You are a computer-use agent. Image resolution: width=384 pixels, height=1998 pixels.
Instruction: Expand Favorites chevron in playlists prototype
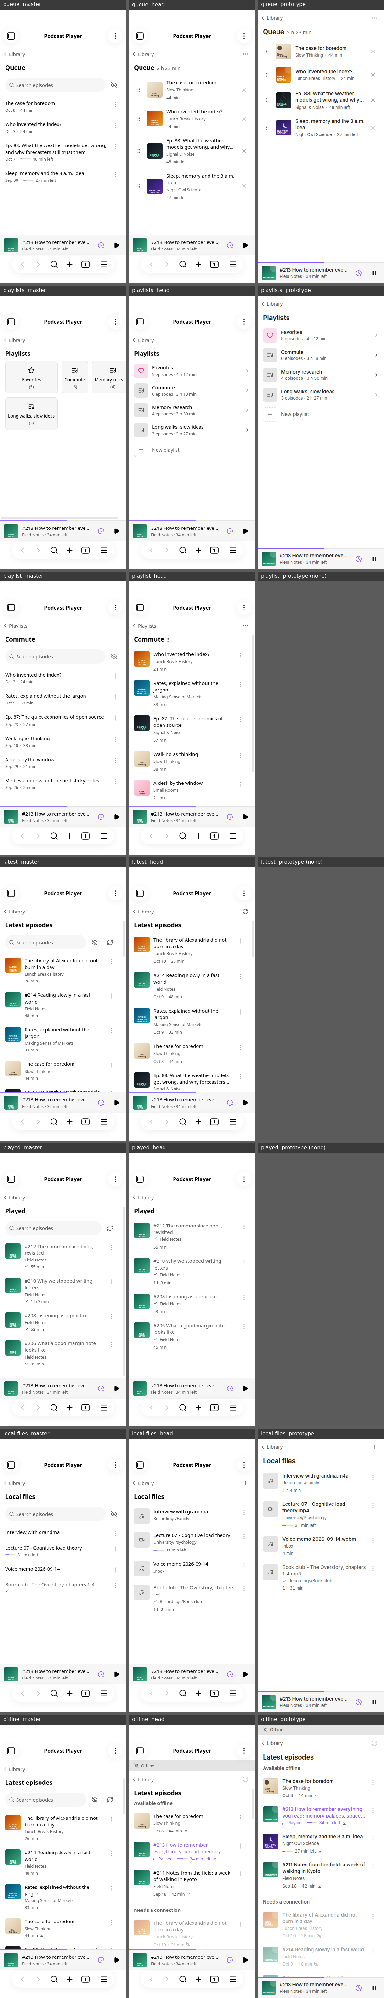[376, 335]
